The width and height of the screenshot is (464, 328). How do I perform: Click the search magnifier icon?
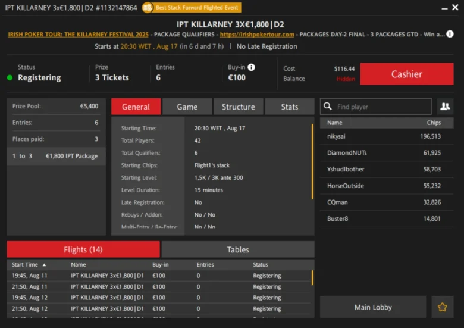[328, 107]
